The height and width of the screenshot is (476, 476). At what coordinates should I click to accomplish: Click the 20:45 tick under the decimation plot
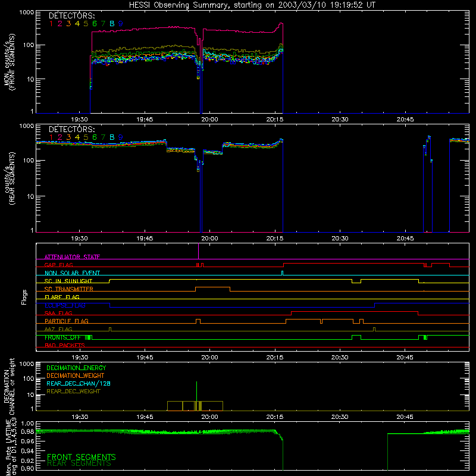tap(405, 417)
